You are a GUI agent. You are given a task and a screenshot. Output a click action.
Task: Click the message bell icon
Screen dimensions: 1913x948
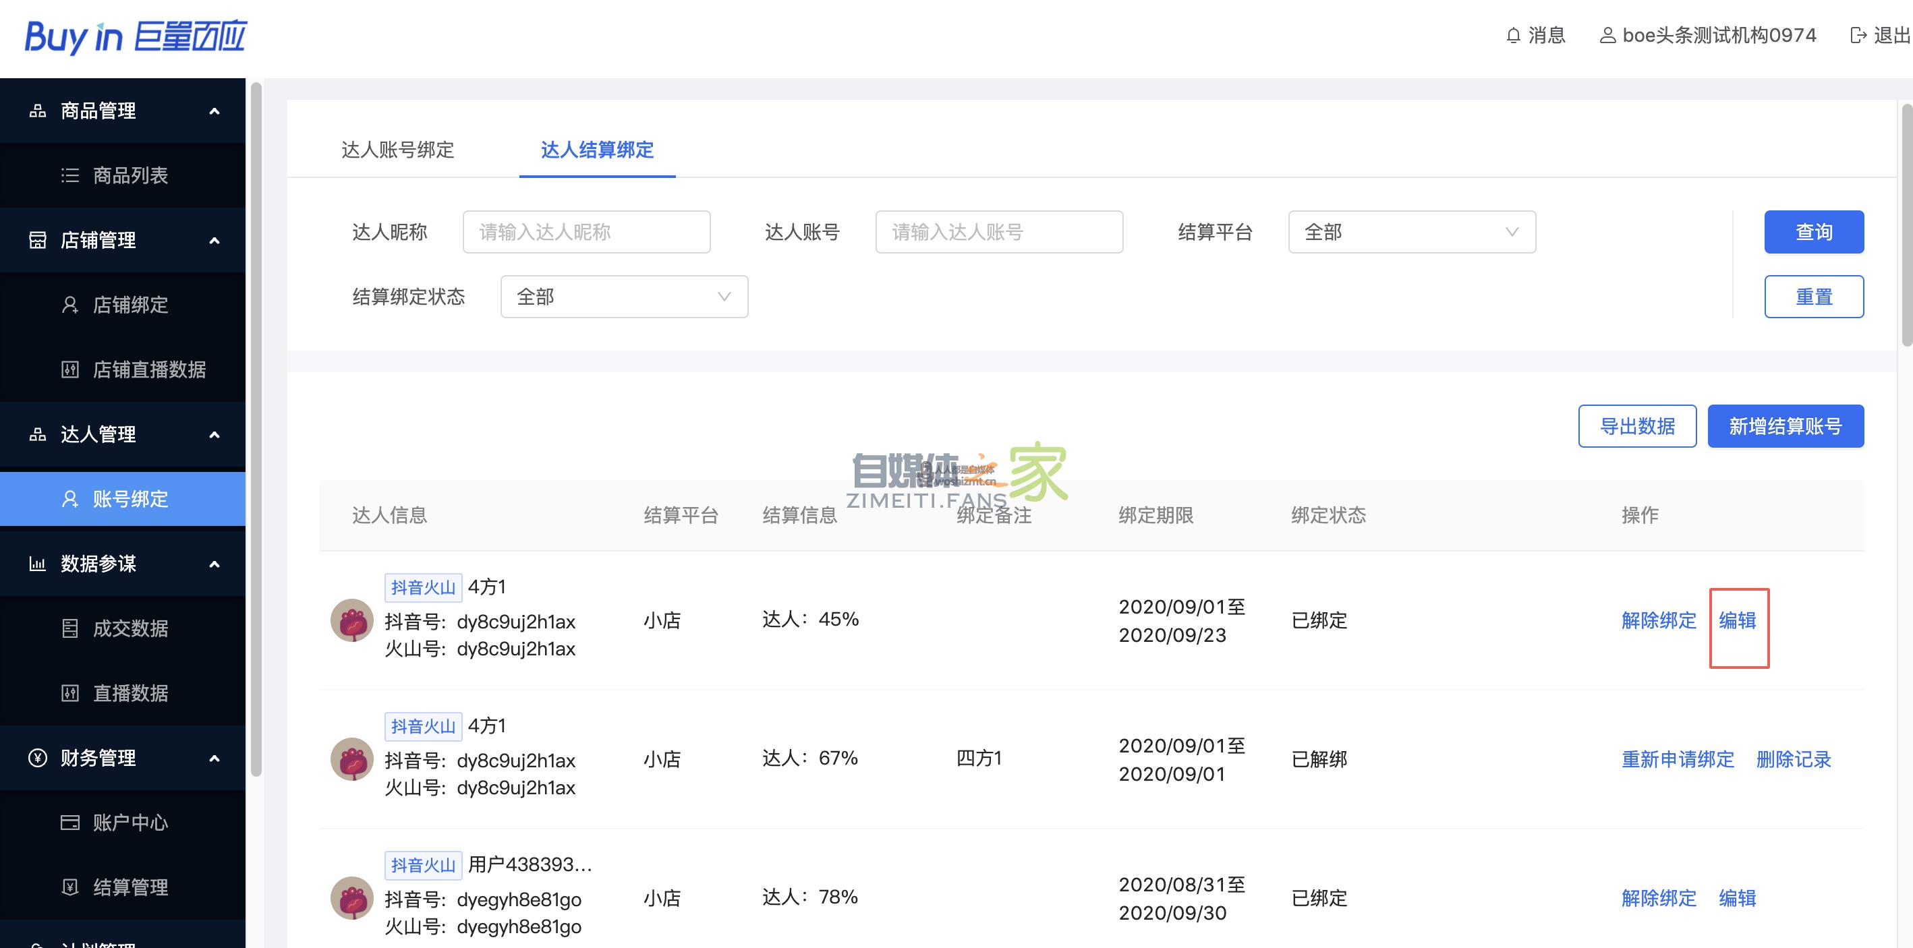1513,36
